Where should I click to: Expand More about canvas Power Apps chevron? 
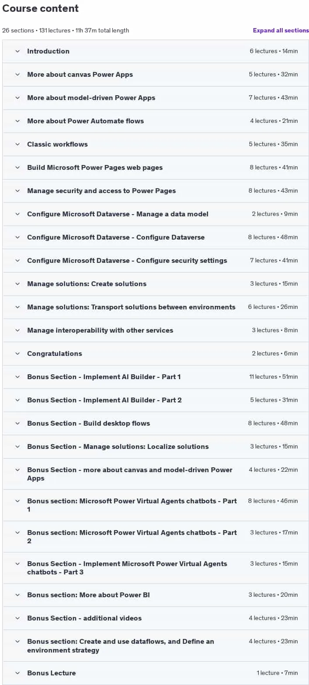click(18, 75)
